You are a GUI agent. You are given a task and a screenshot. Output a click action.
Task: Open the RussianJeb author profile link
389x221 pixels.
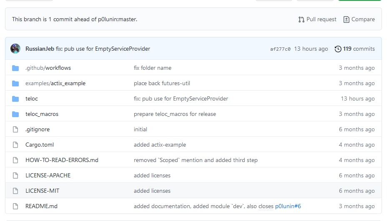point(40,49)
